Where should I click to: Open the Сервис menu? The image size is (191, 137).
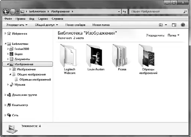43,19
